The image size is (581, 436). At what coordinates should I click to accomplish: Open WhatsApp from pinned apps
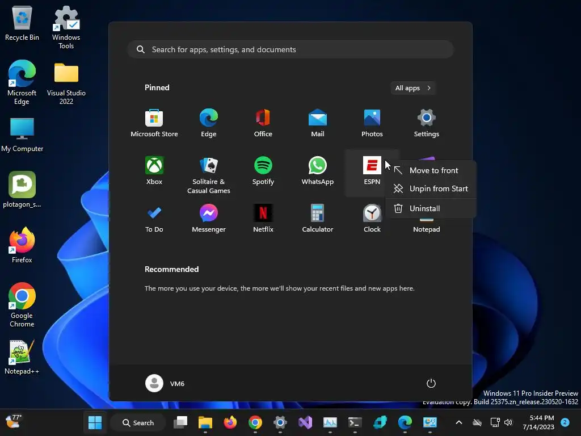pyautogui.click(x=318, y=171)
